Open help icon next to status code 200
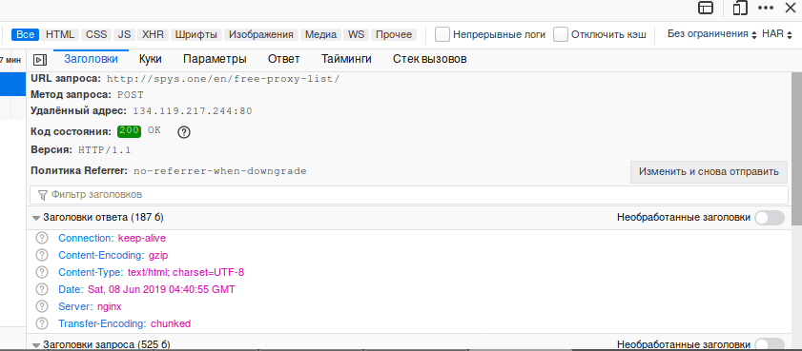 click(x=184, y=132)
